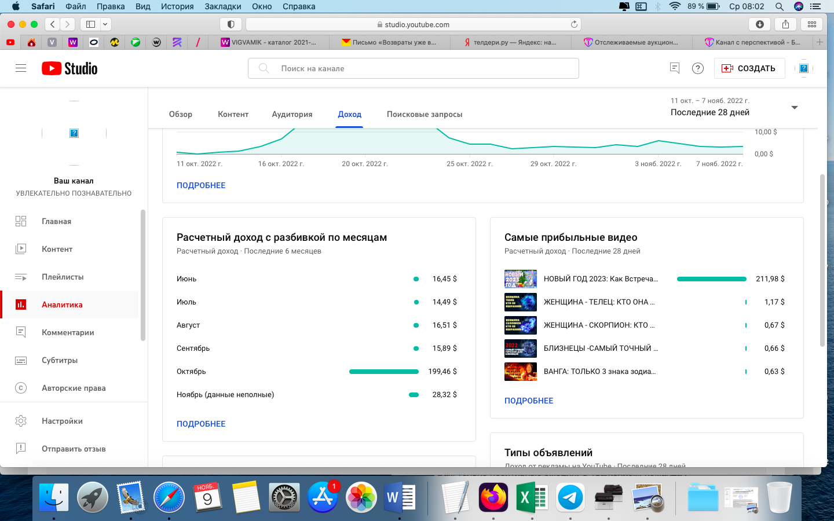
Task: Switch to the Поисковые запросы tab
Action: (425, 114)
